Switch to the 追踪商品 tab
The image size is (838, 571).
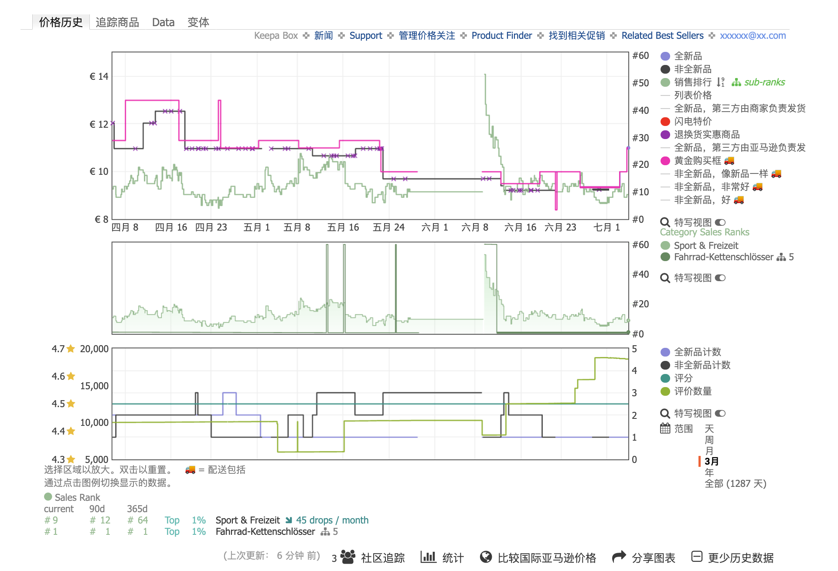point(117,22)
